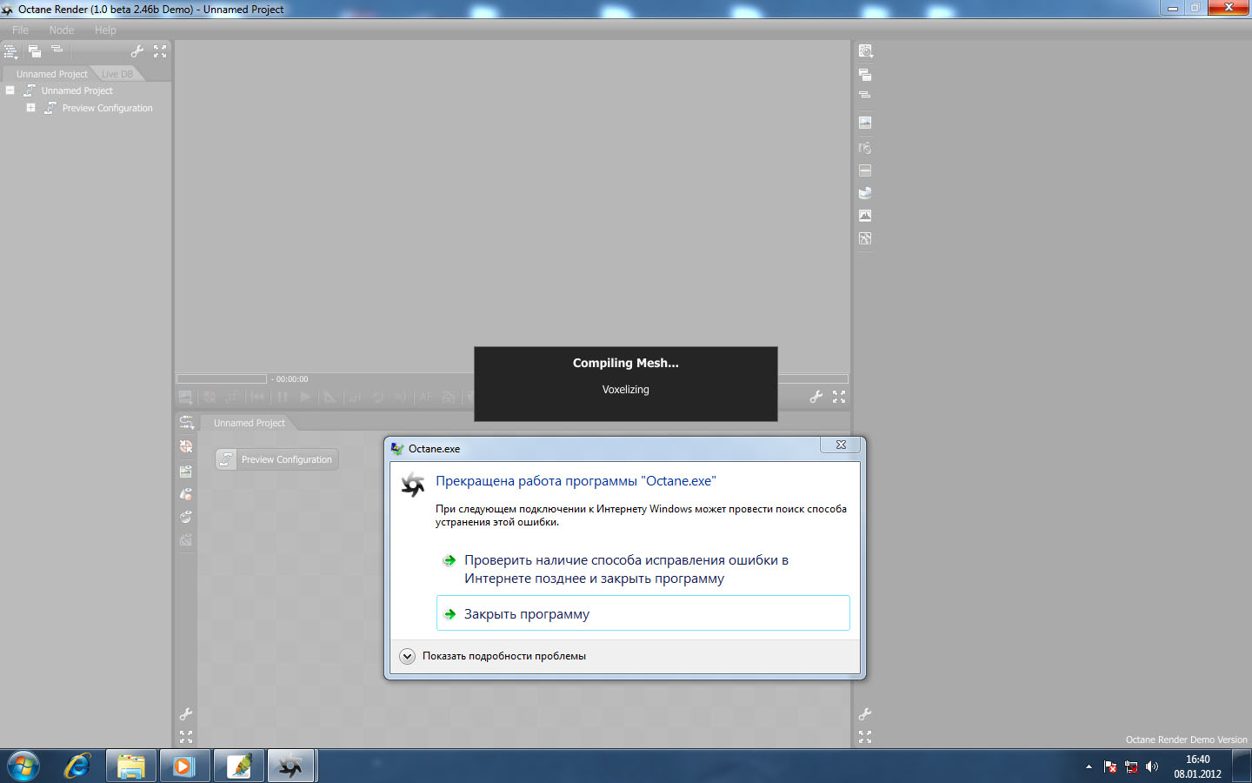Open Windows Media Player from taskbar
Image resolution: width=1252 pixels, height=783 pixels.
coord(184,766)
